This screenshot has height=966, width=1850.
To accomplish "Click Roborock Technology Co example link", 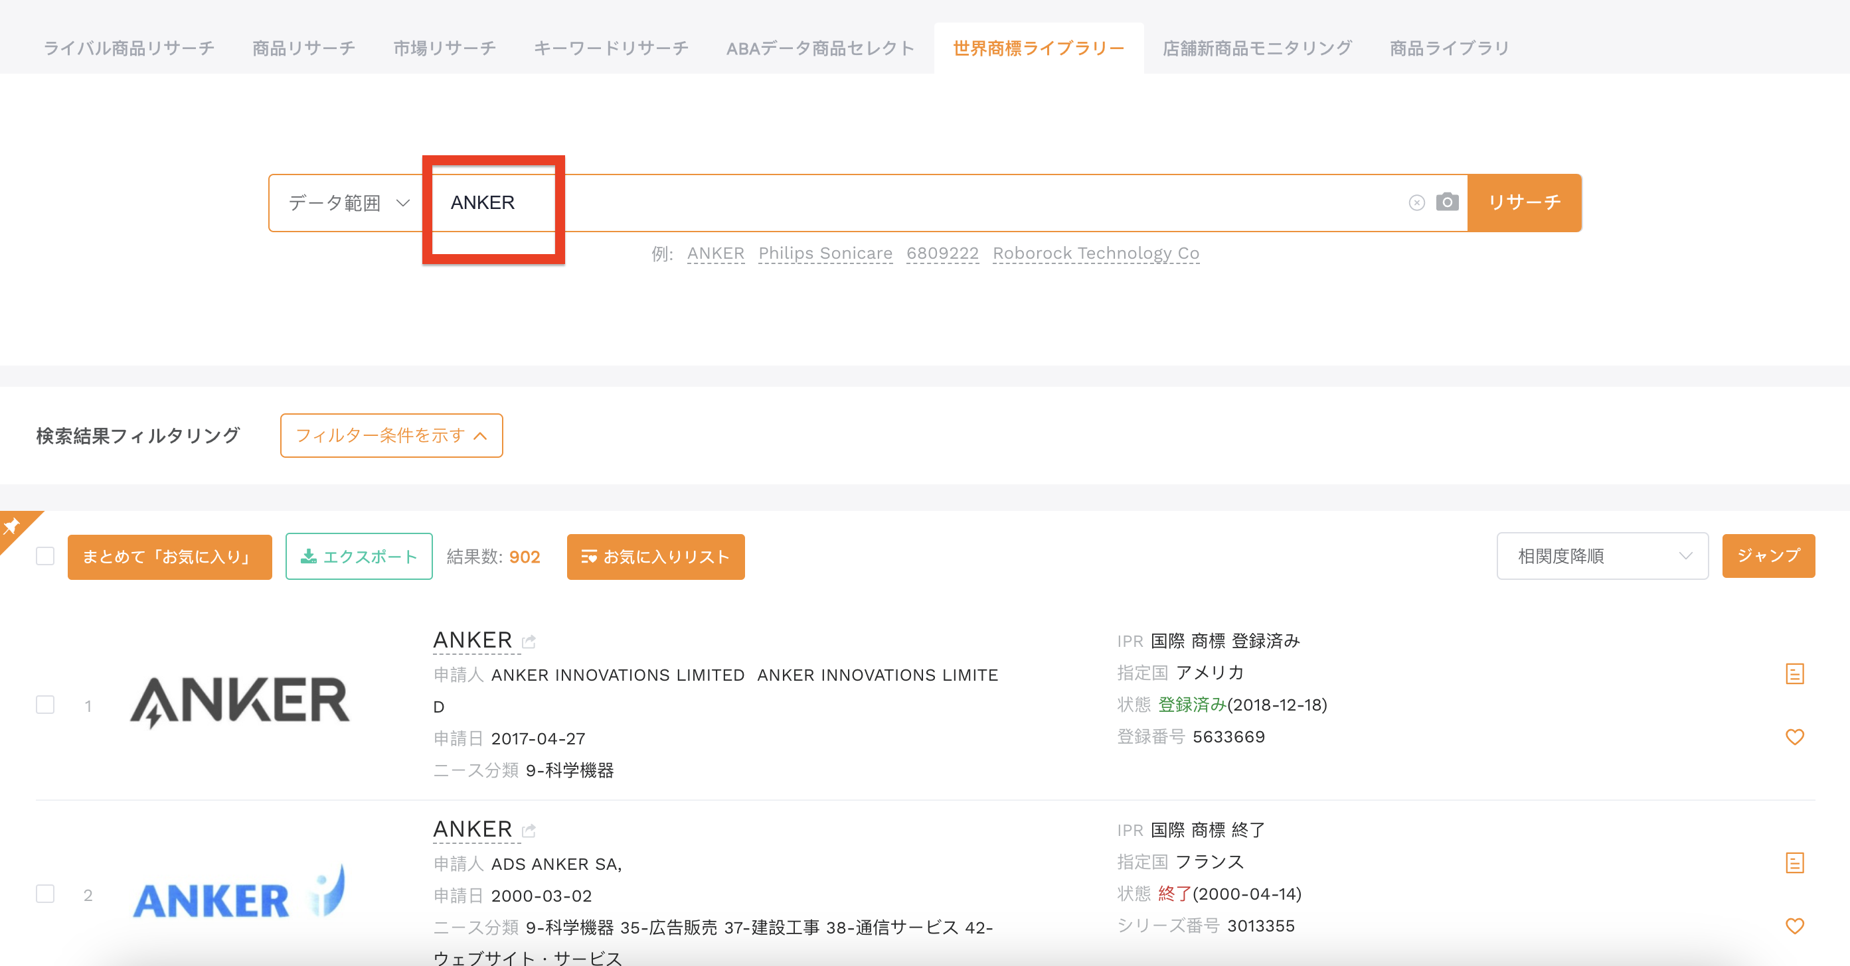I will click(1096, 253).
